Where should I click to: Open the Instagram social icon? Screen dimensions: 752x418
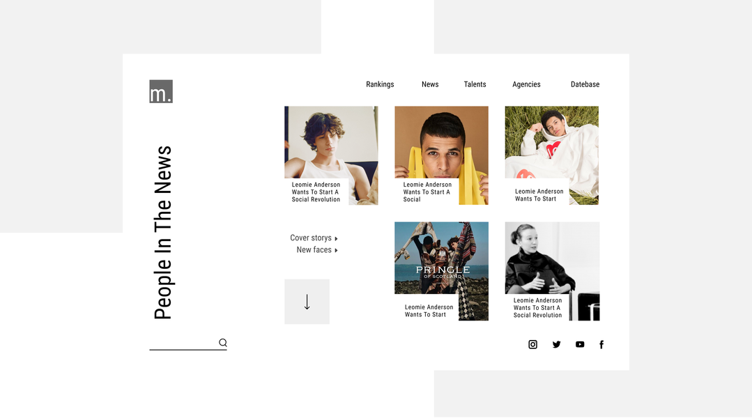[x=533, y=344]
